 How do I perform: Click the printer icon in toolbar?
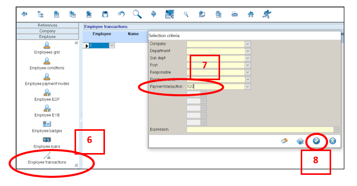pos(234,14)
